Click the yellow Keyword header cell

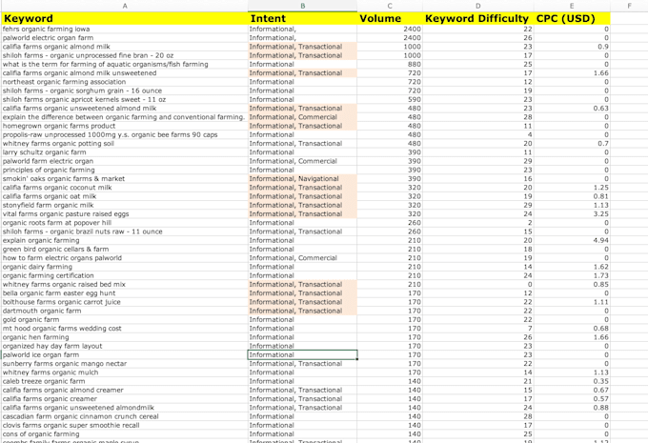coord(125,19)
